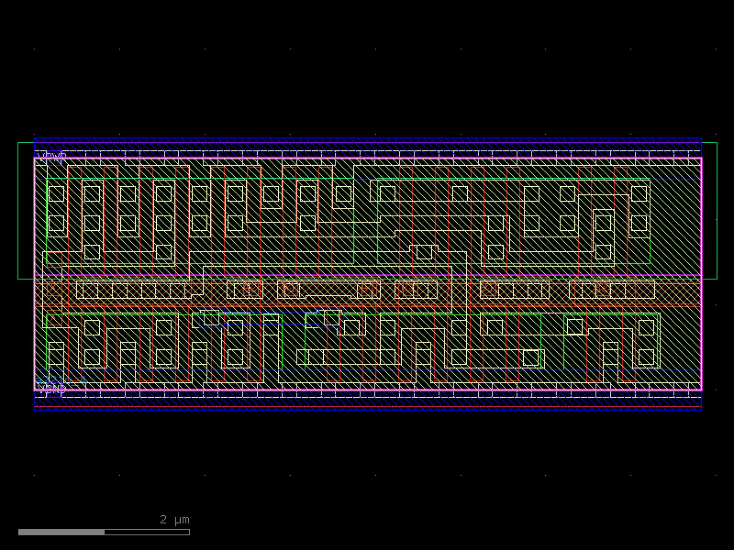Select the upper X pin marker on left edge
Viewport: 734px width, 550px height.
(54, 290)
